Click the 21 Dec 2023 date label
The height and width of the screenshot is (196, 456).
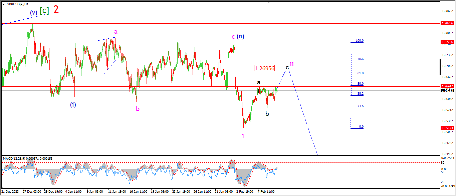point(10,192)
